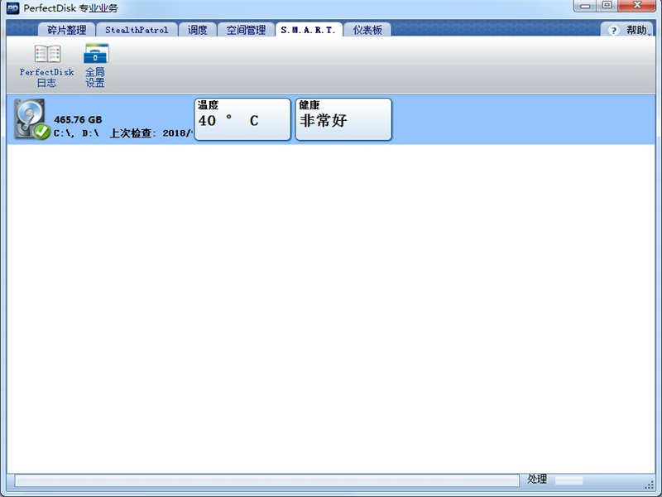Switch to the 碎片整理 tab
This screenshot has width=662, height=497.
point(67,30)
